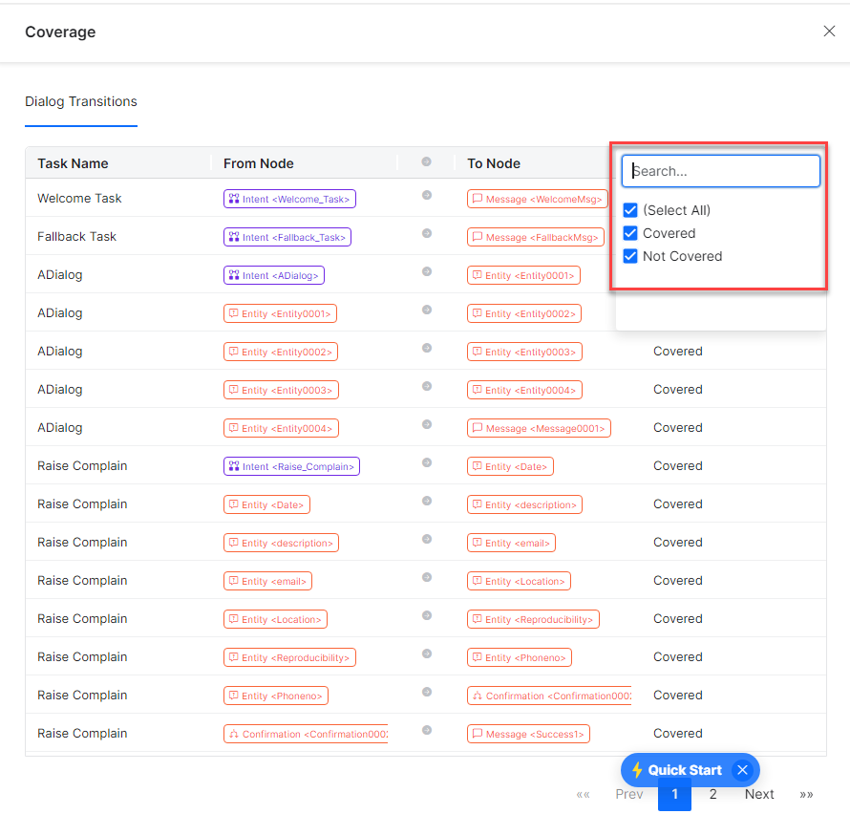
Task: Click the Message Success1 node icon
Action: (477, 734)
